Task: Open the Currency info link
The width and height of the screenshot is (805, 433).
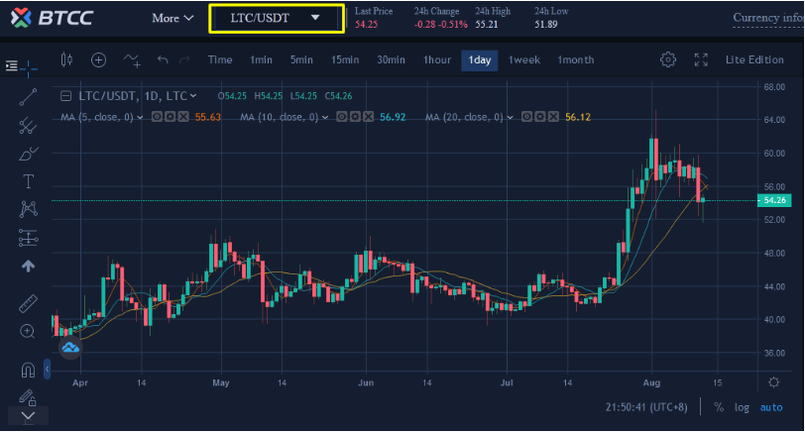Action: 768,18
